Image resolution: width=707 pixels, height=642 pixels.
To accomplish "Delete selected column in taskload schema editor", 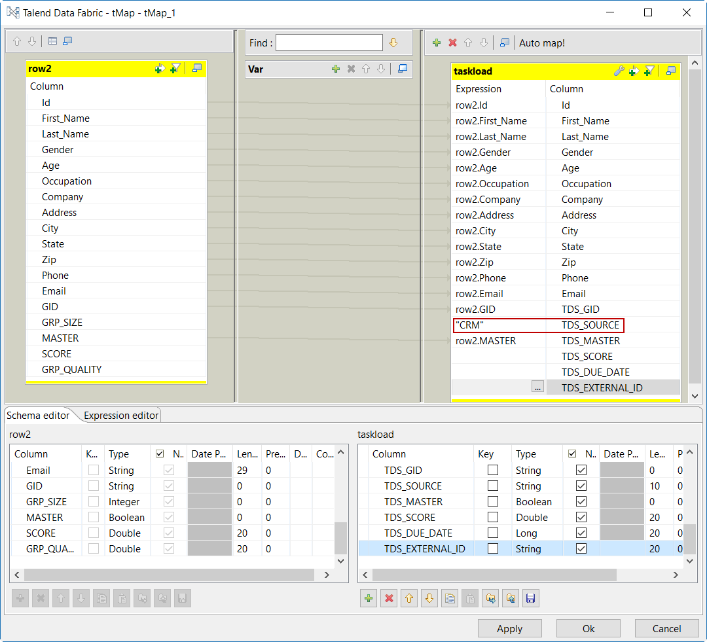I will click(389, 598).
